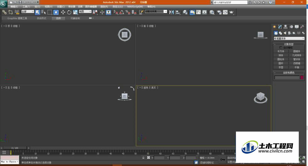Click the object color swatch
308x166 pixels.
(x=302, y=77)
